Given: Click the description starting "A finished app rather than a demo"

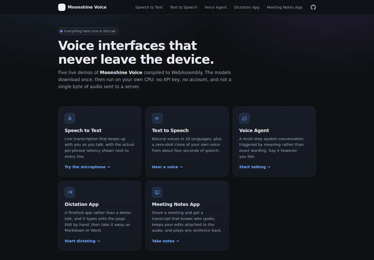Looking at the screenshot, I should pos(98,222).
